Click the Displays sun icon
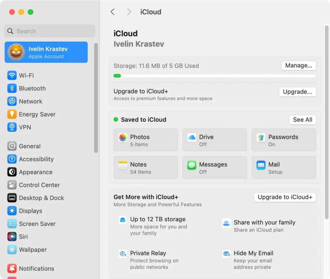The width and height of the screenshot is (330, 279). [12, 211]
